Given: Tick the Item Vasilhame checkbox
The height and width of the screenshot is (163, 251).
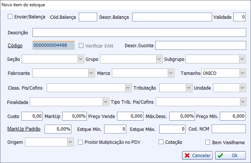Looking at the screenshot, I should click(x=208, y=142).
